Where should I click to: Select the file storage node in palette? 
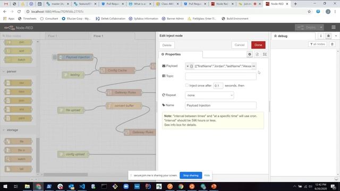pyautogui.click(x=18, y=142)
